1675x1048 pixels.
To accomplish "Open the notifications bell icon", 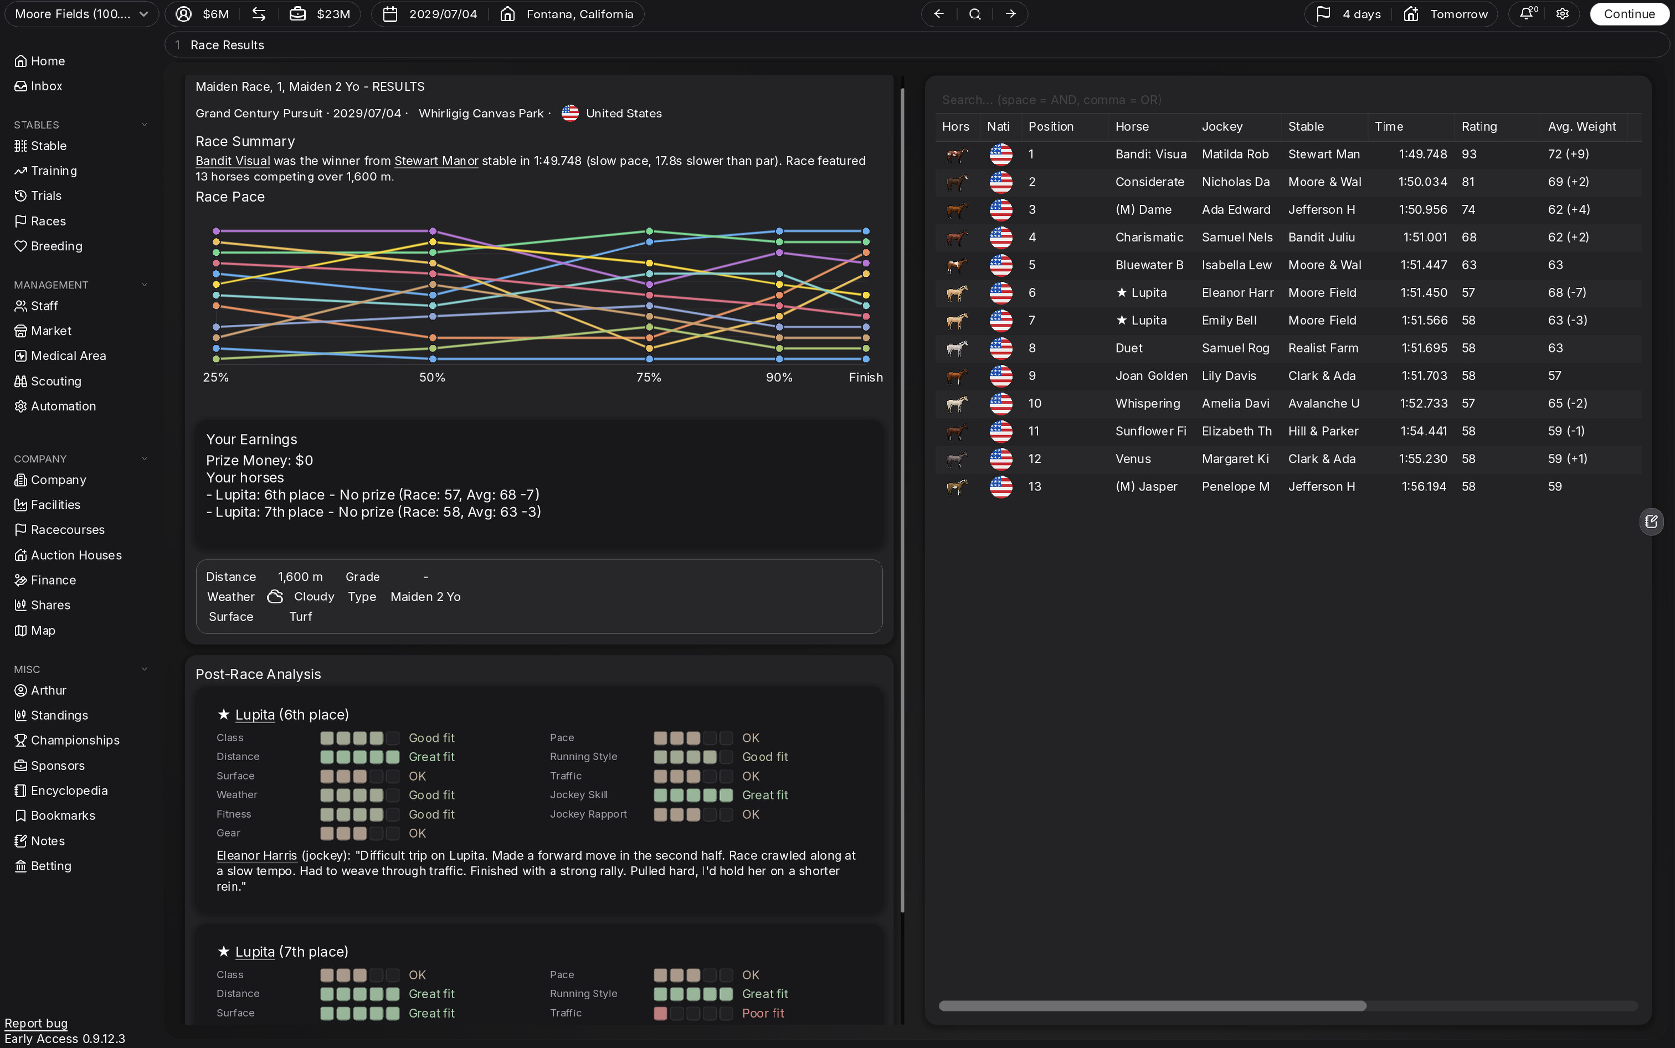I will click(x=1527, y=14).
